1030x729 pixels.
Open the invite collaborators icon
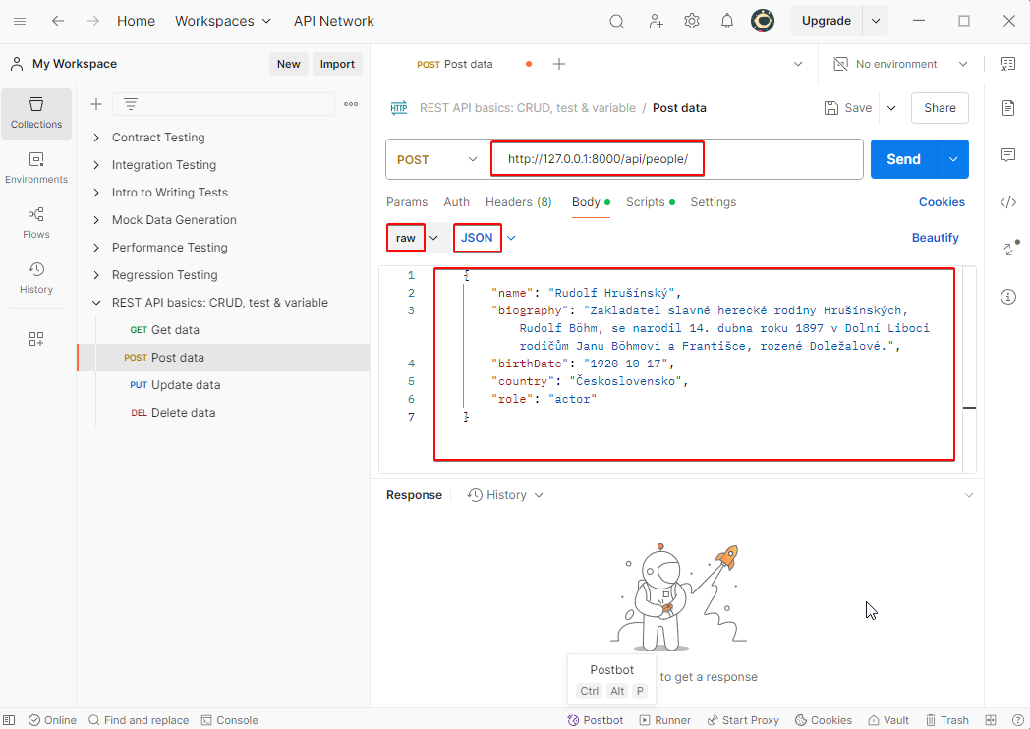(x=656, y=21)
